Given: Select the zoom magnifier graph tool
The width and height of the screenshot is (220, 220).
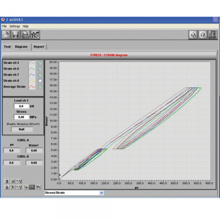Looking at the screenshot, I should click(32, 187).
